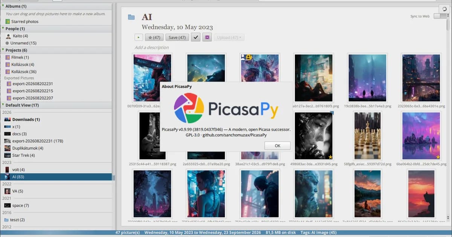Select export-202608202207 project
452x237 pixels.
[33, 98]
